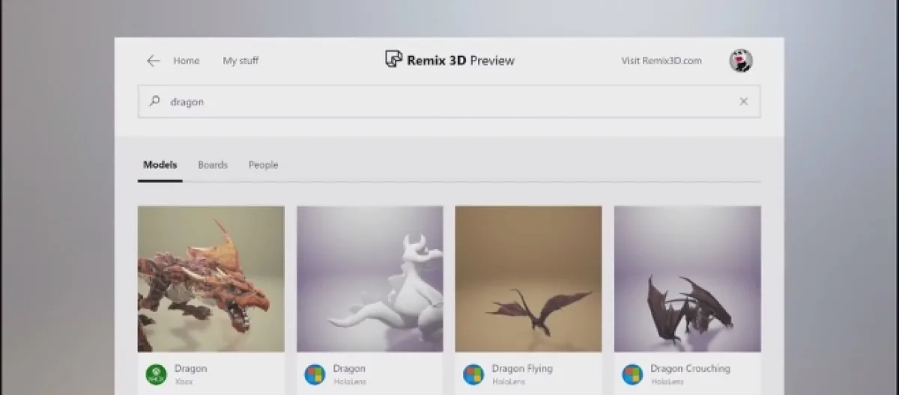
Task: Click HoloLens icon beside Dragon Crouching
Action: tap(632, 374)
